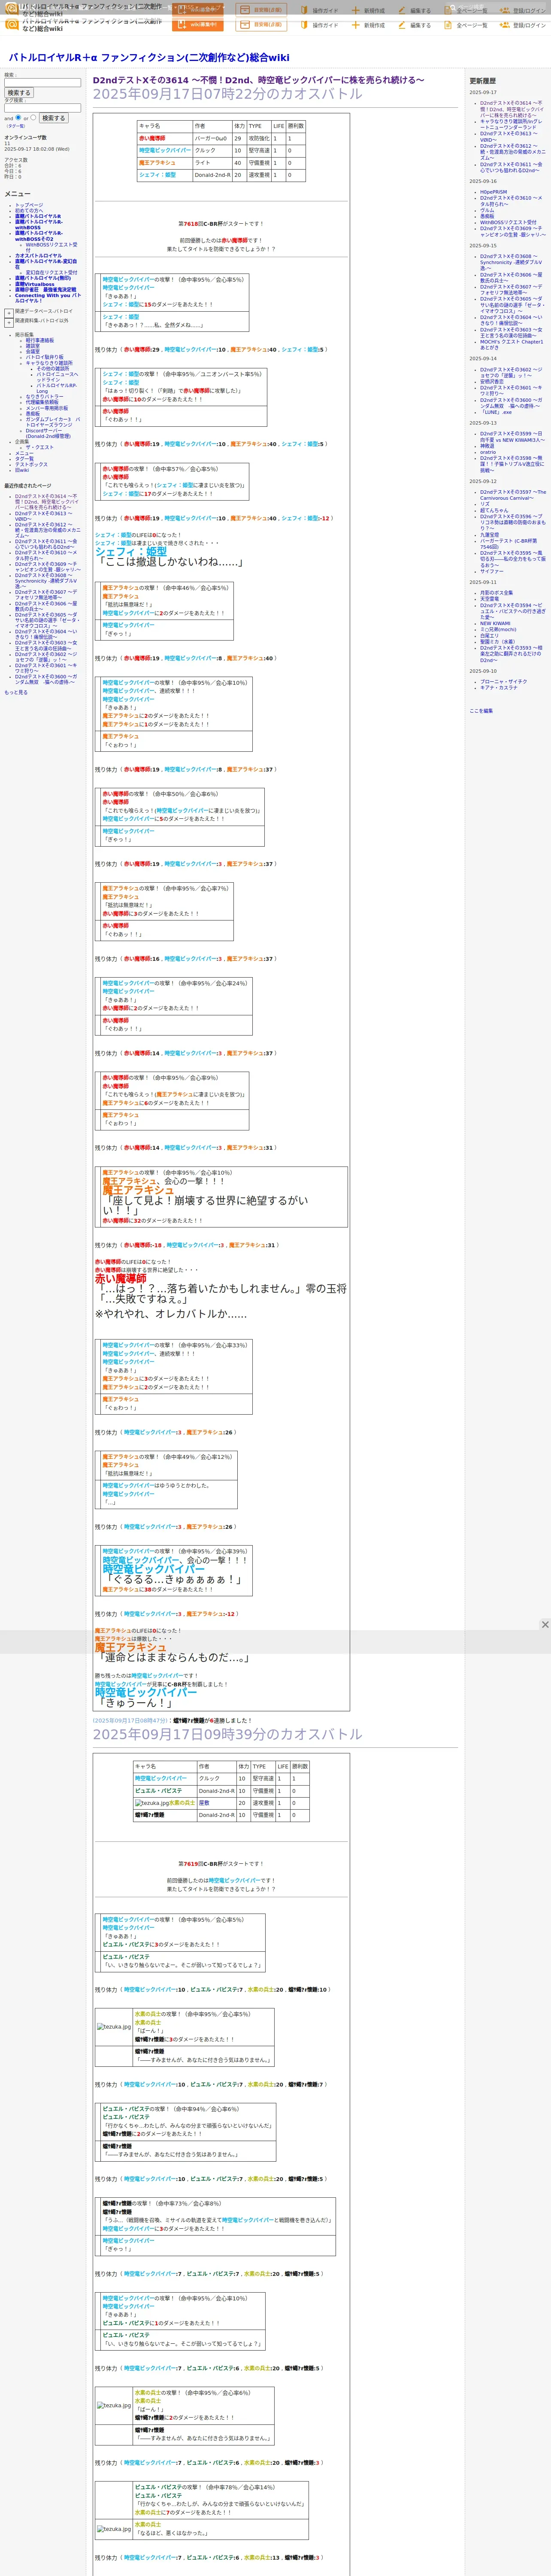Open トップページ in the menu
Screen dimensions: 551x2576
pyautogui.click(x=29, y=205)
